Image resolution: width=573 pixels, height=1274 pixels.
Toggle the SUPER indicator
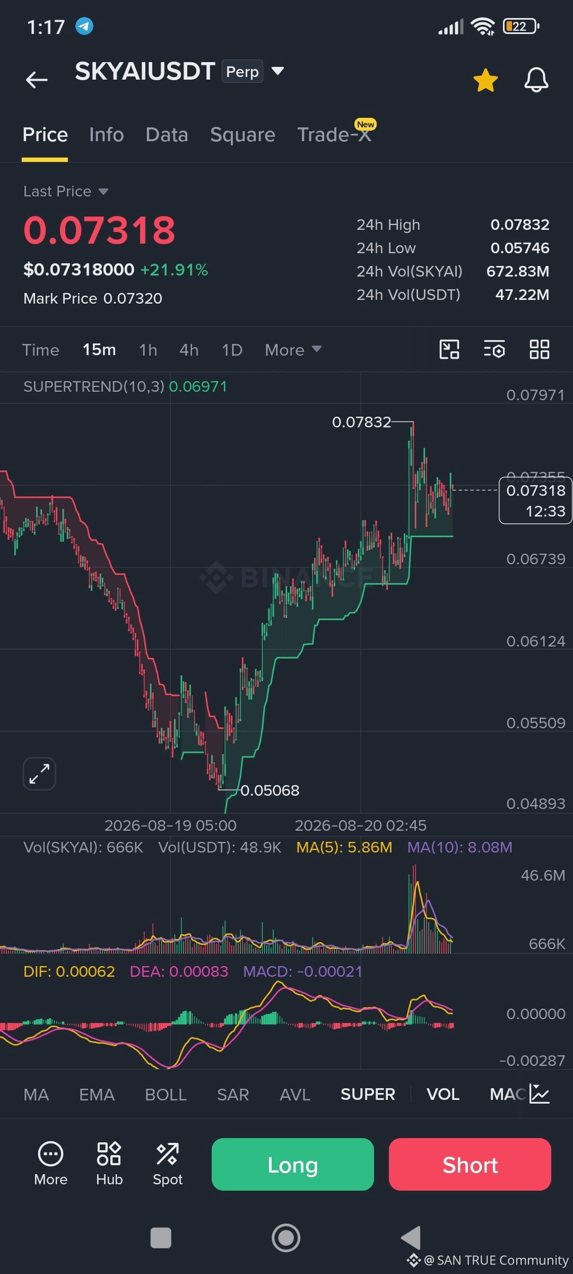(x=368, y=1094)
